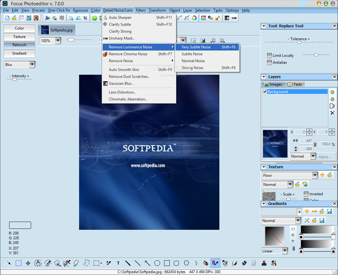The height and width of the screenshot is (275, 338).
Task: Select the clone stamp tool
Action: pyautogui.click(x=264, y=263)
